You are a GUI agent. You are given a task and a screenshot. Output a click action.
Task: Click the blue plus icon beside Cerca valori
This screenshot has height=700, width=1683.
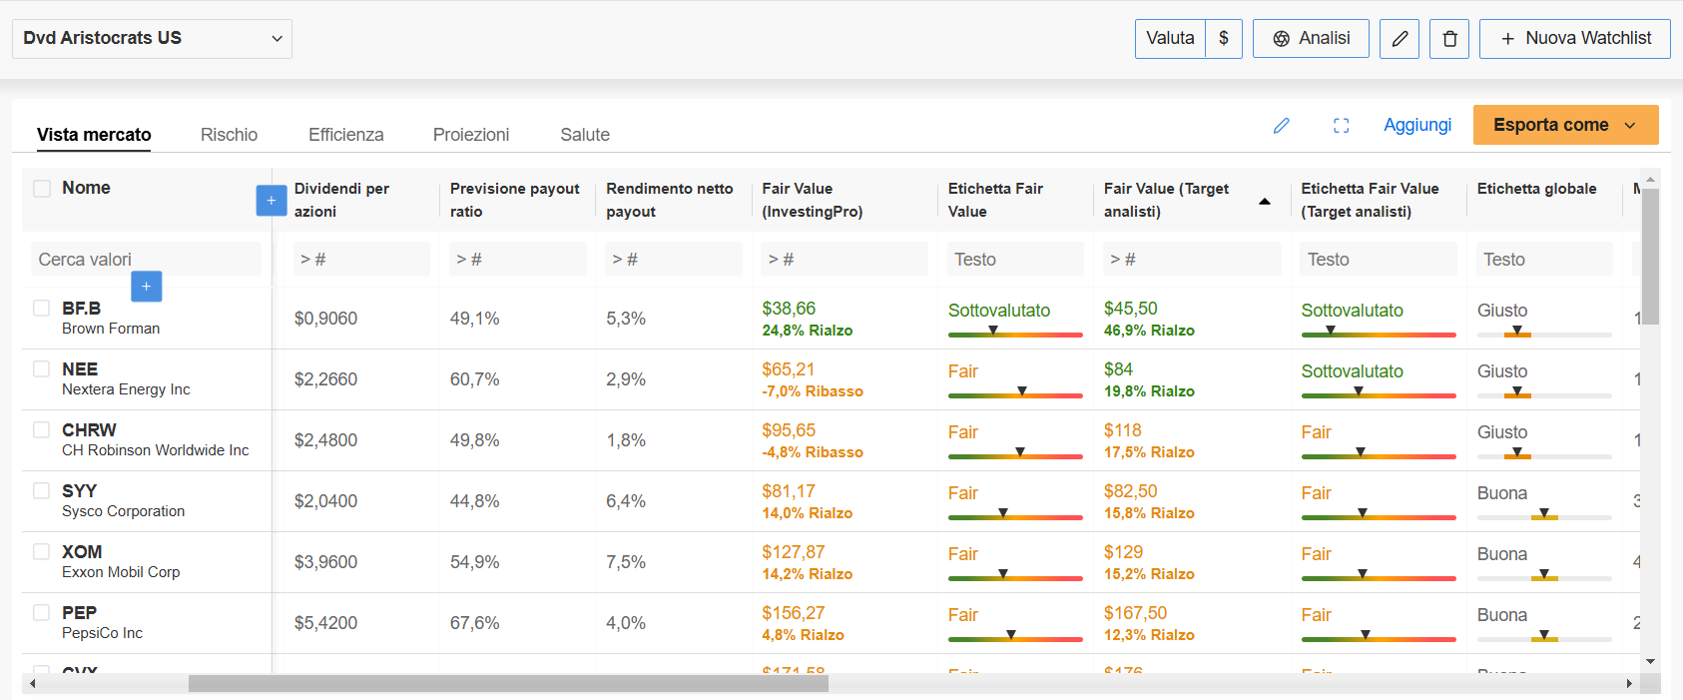click(x=147, y=287)
